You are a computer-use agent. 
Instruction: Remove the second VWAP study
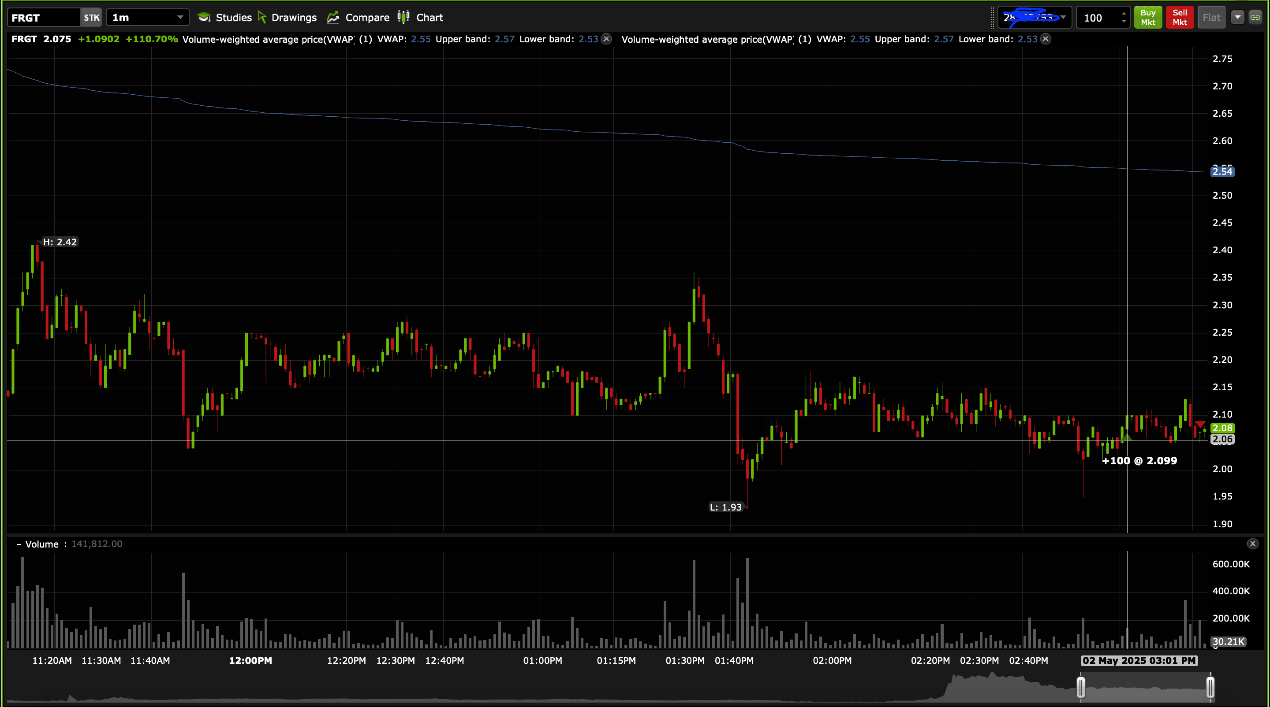(1045, 39)
